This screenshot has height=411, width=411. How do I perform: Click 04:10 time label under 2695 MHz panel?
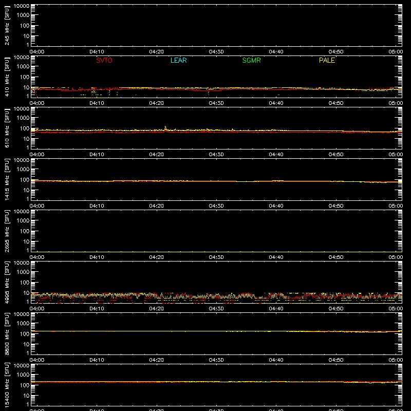97,257
